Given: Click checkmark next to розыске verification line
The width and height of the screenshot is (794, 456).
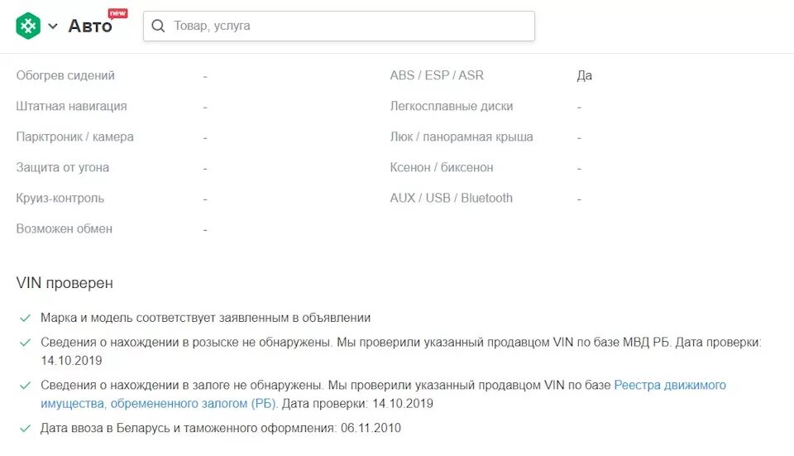Looking at the screenshot, I should click(26, 343).
